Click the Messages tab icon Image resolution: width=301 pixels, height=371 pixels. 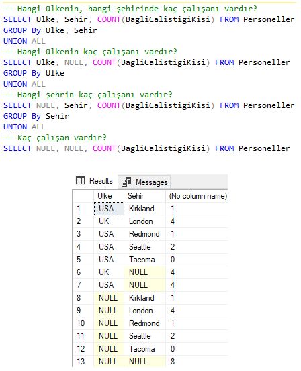[x=126, y=182]
